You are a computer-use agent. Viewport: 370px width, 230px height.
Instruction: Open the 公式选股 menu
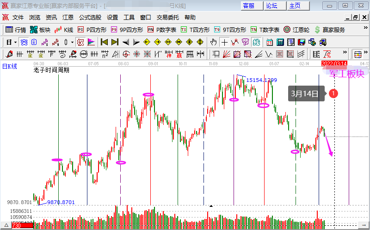tap(90, 18)
